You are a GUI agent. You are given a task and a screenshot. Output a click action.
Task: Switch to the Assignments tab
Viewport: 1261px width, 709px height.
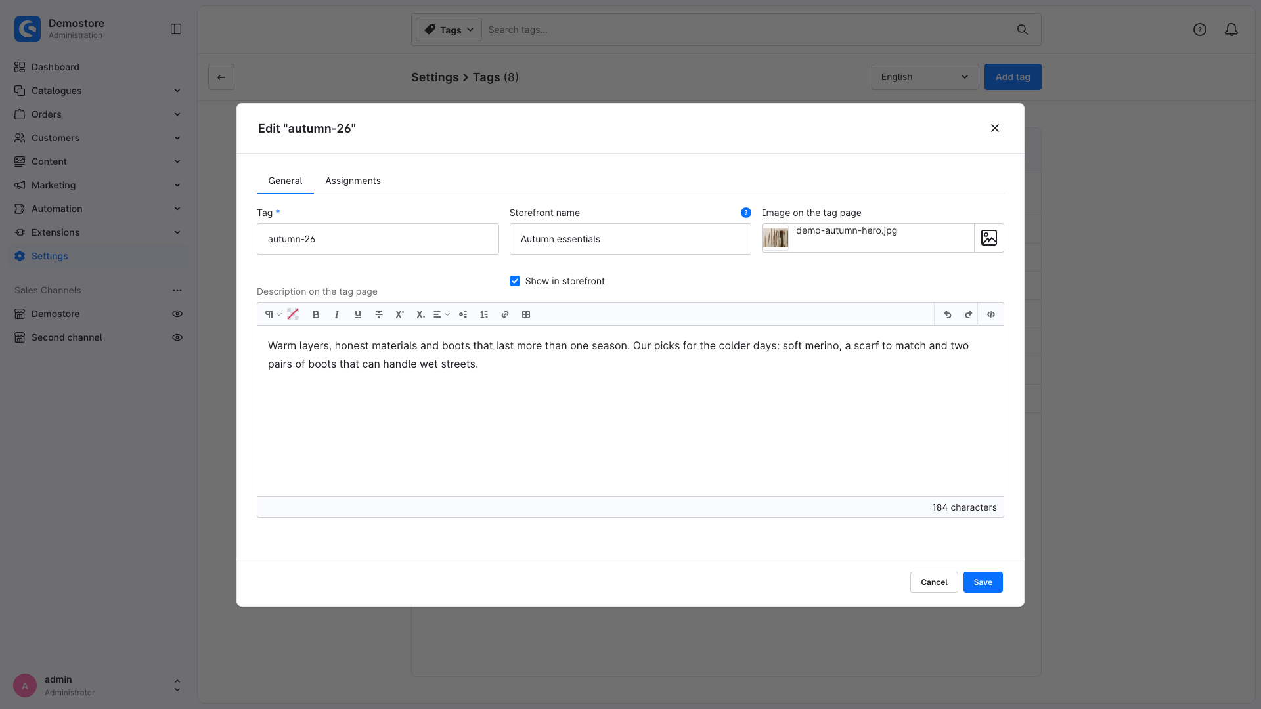[x=353, y=181]
